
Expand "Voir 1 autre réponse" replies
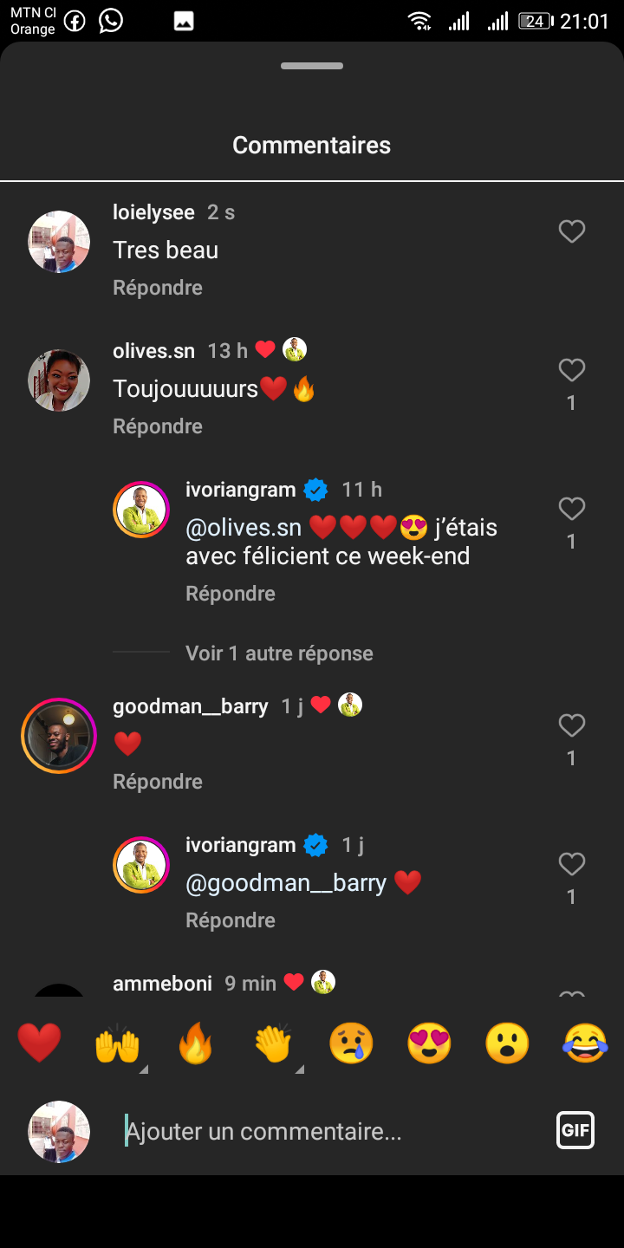(279, 653)
